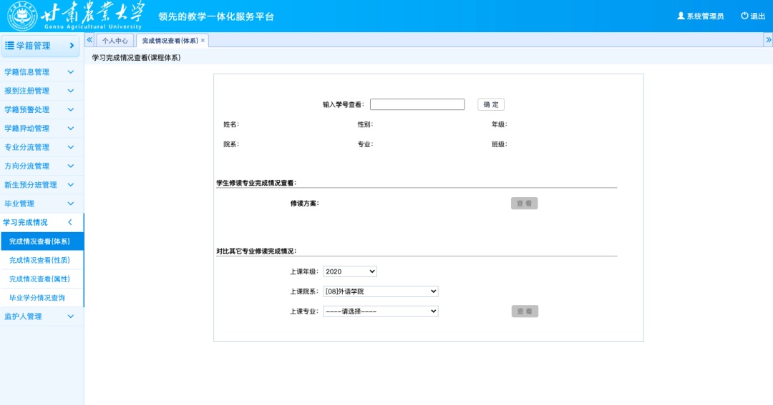Click the 确定 button
773x405 pixels.
(491, 104)
